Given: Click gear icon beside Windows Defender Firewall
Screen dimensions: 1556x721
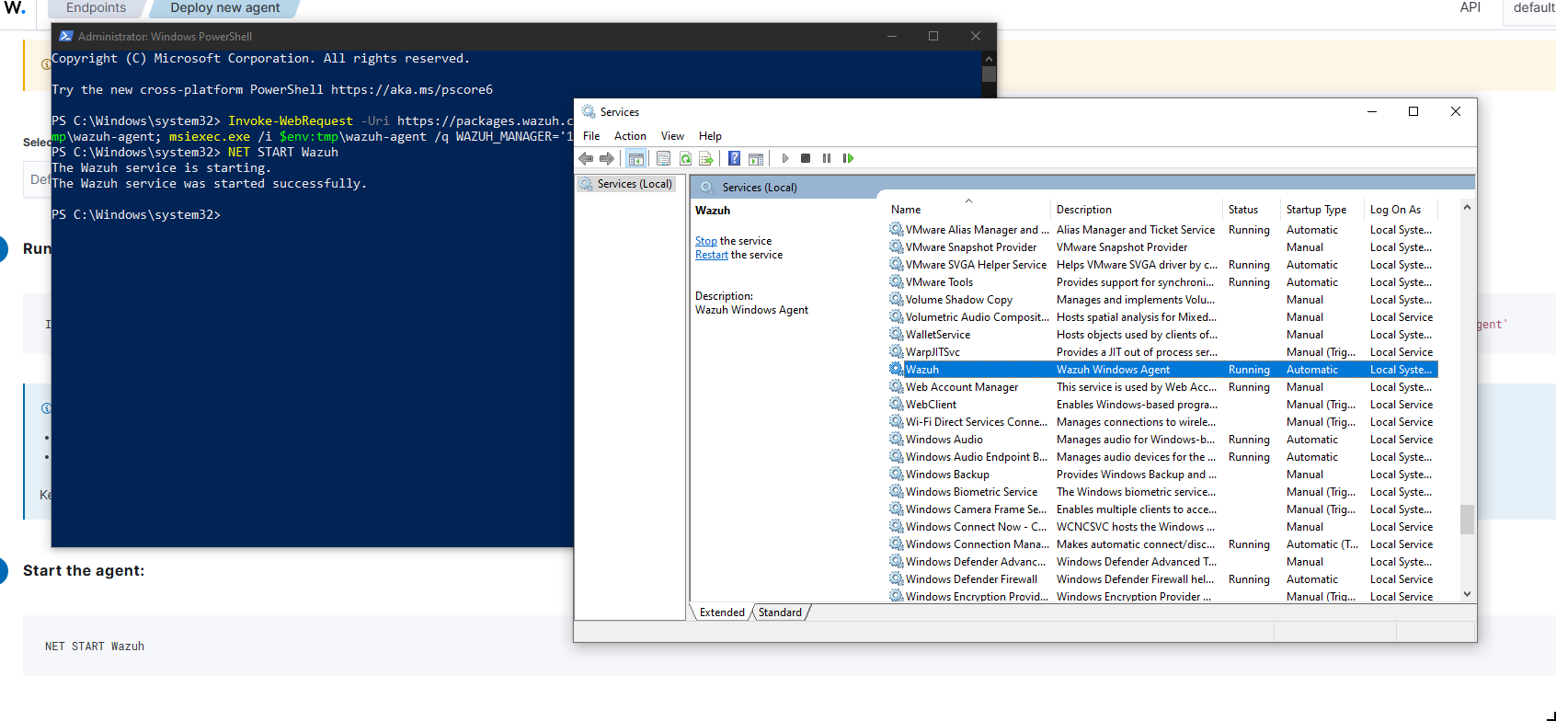Looking at the screenshot, I should pos(897,578).
